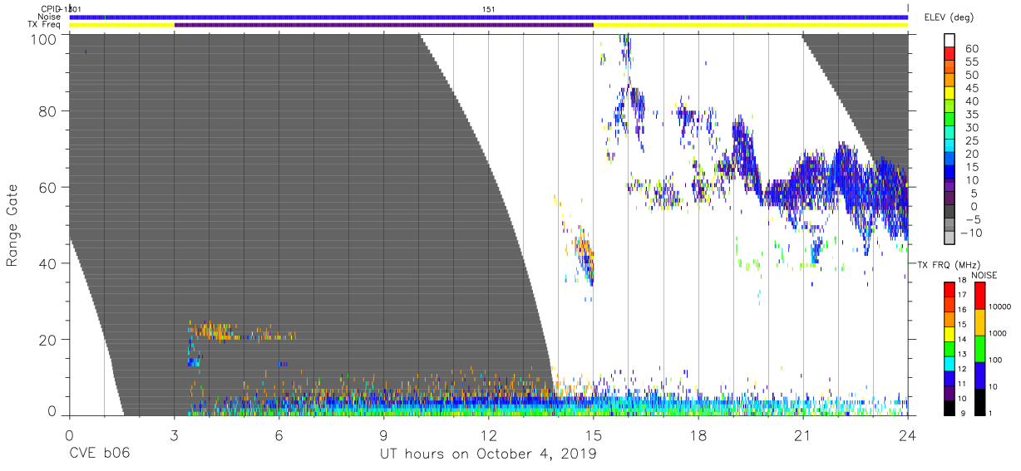The width and height of the screenshot is (1021, 471).
Task: Click the yellow 14–15 MHz block in the TX FRQ bar
Action: pos(949,333)
